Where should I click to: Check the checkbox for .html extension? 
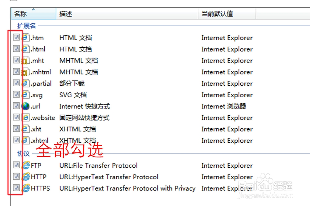tap(16, 49)
